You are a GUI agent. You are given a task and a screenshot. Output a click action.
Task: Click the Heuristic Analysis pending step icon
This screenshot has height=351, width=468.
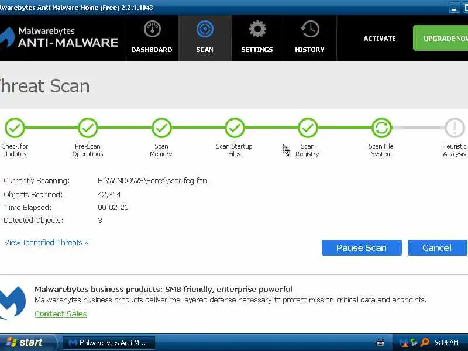pos(455,128)
